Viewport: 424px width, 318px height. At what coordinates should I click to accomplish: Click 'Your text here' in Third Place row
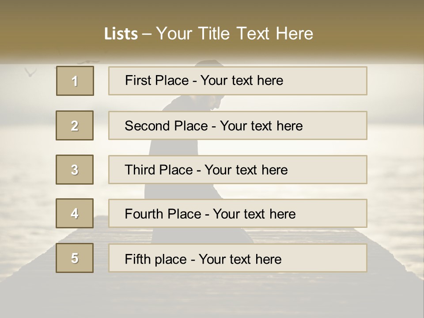[x=246, y=170]
